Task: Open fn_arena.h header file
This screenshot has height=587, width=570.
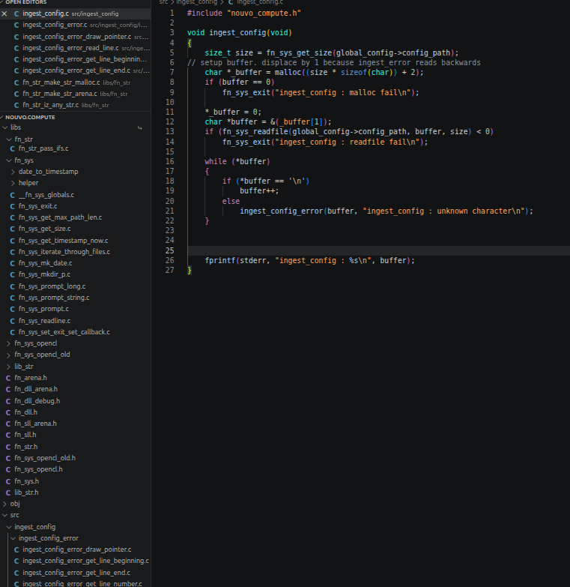Action: point(31,378)
